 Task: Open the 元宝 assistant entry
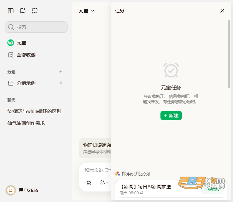(x=36, y=43)
